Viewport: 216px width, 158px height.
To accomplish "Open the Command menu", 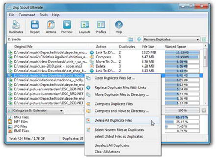I will pyautogui.click(x=27, y=15).
